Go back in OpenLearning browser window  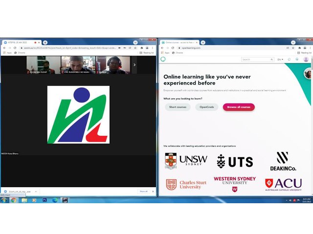162,48
